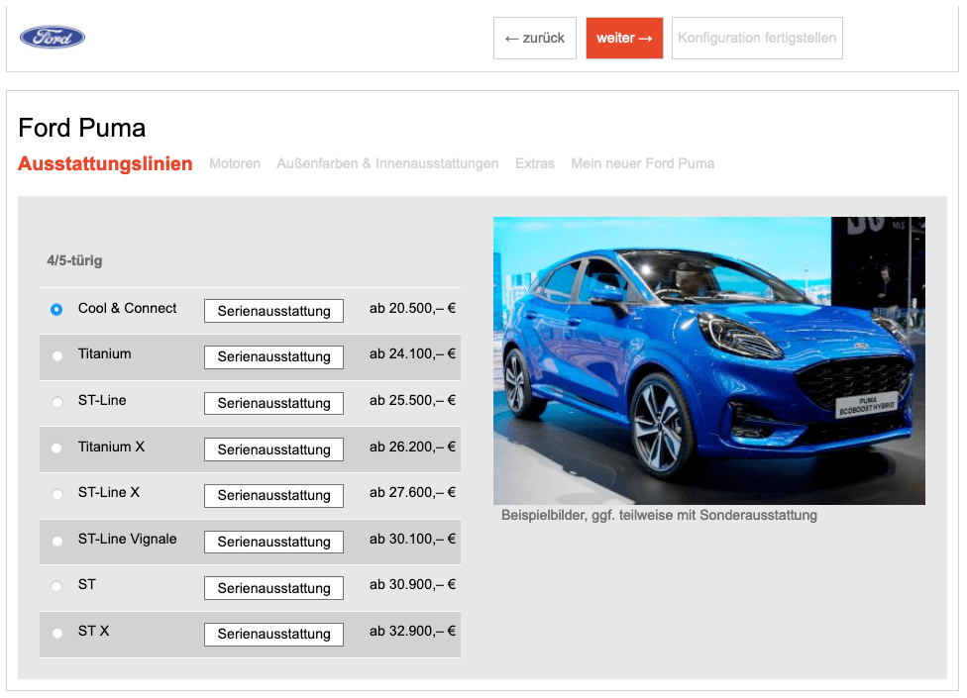The height and width of the screenshot is (698, 967).
Task: Open Serienausstattung for ST-Line Vignale
Action: point(273,543)
